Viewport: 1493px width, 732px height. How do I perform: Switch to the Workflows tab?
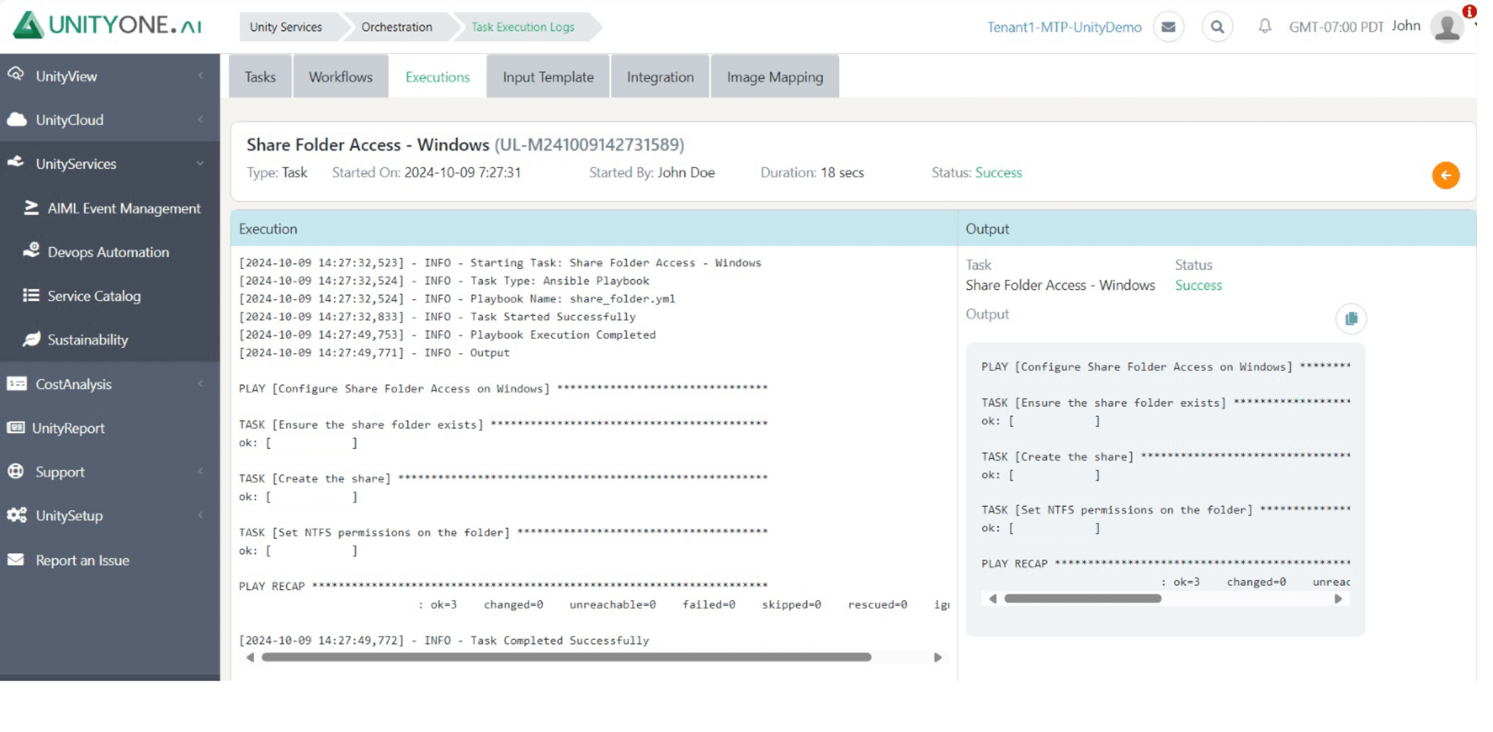tap(340, 76)
